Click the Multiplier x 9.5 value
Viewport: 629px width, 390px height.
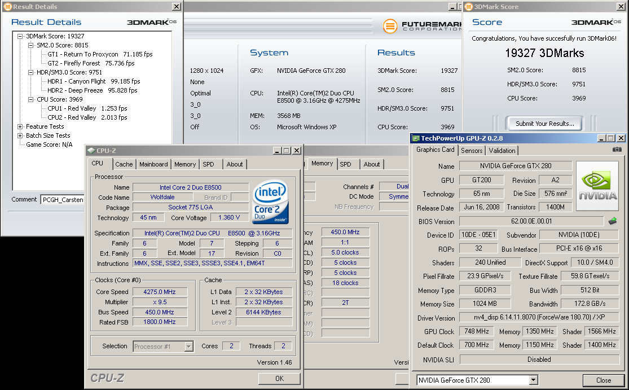[x=160, y=302]
